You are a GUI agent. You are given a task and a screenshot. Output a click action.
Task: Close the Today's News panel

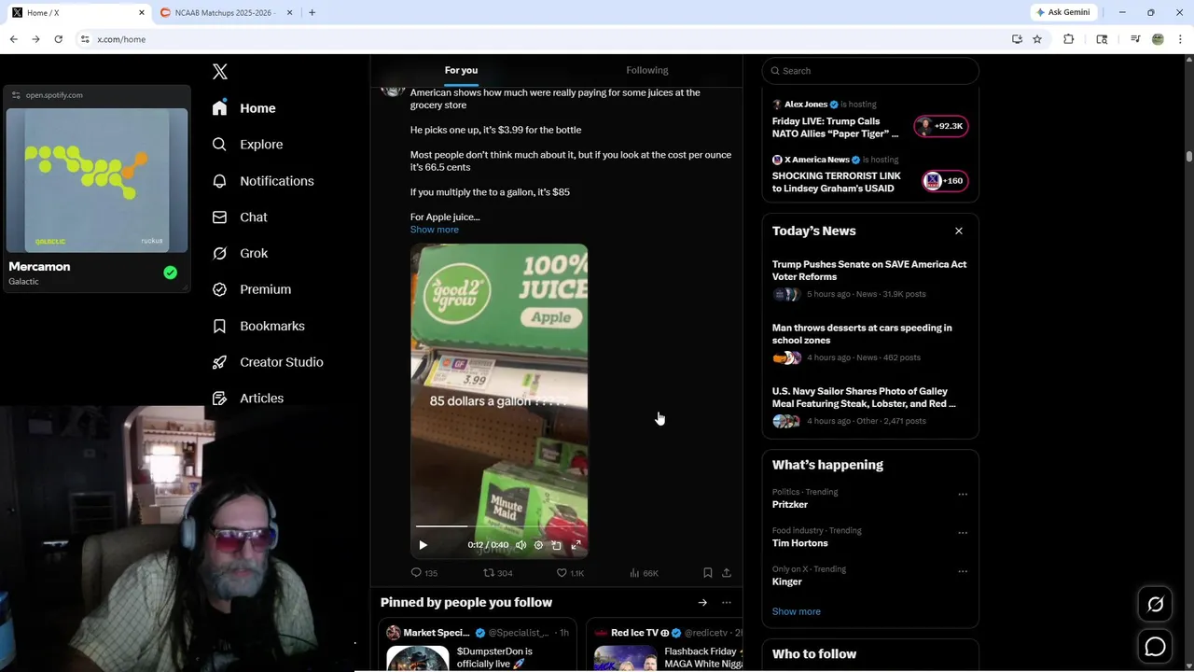click(x=959, y=231)
